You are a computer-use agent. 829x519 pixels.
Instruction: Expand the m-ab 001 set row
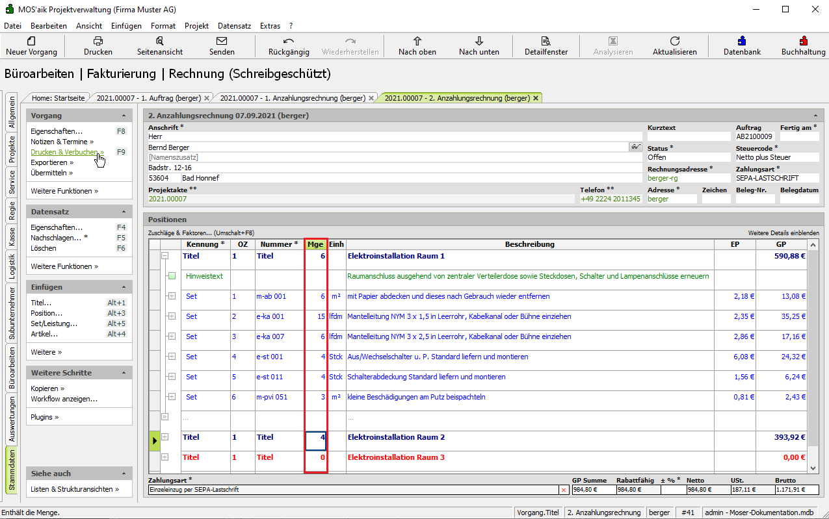172,296
